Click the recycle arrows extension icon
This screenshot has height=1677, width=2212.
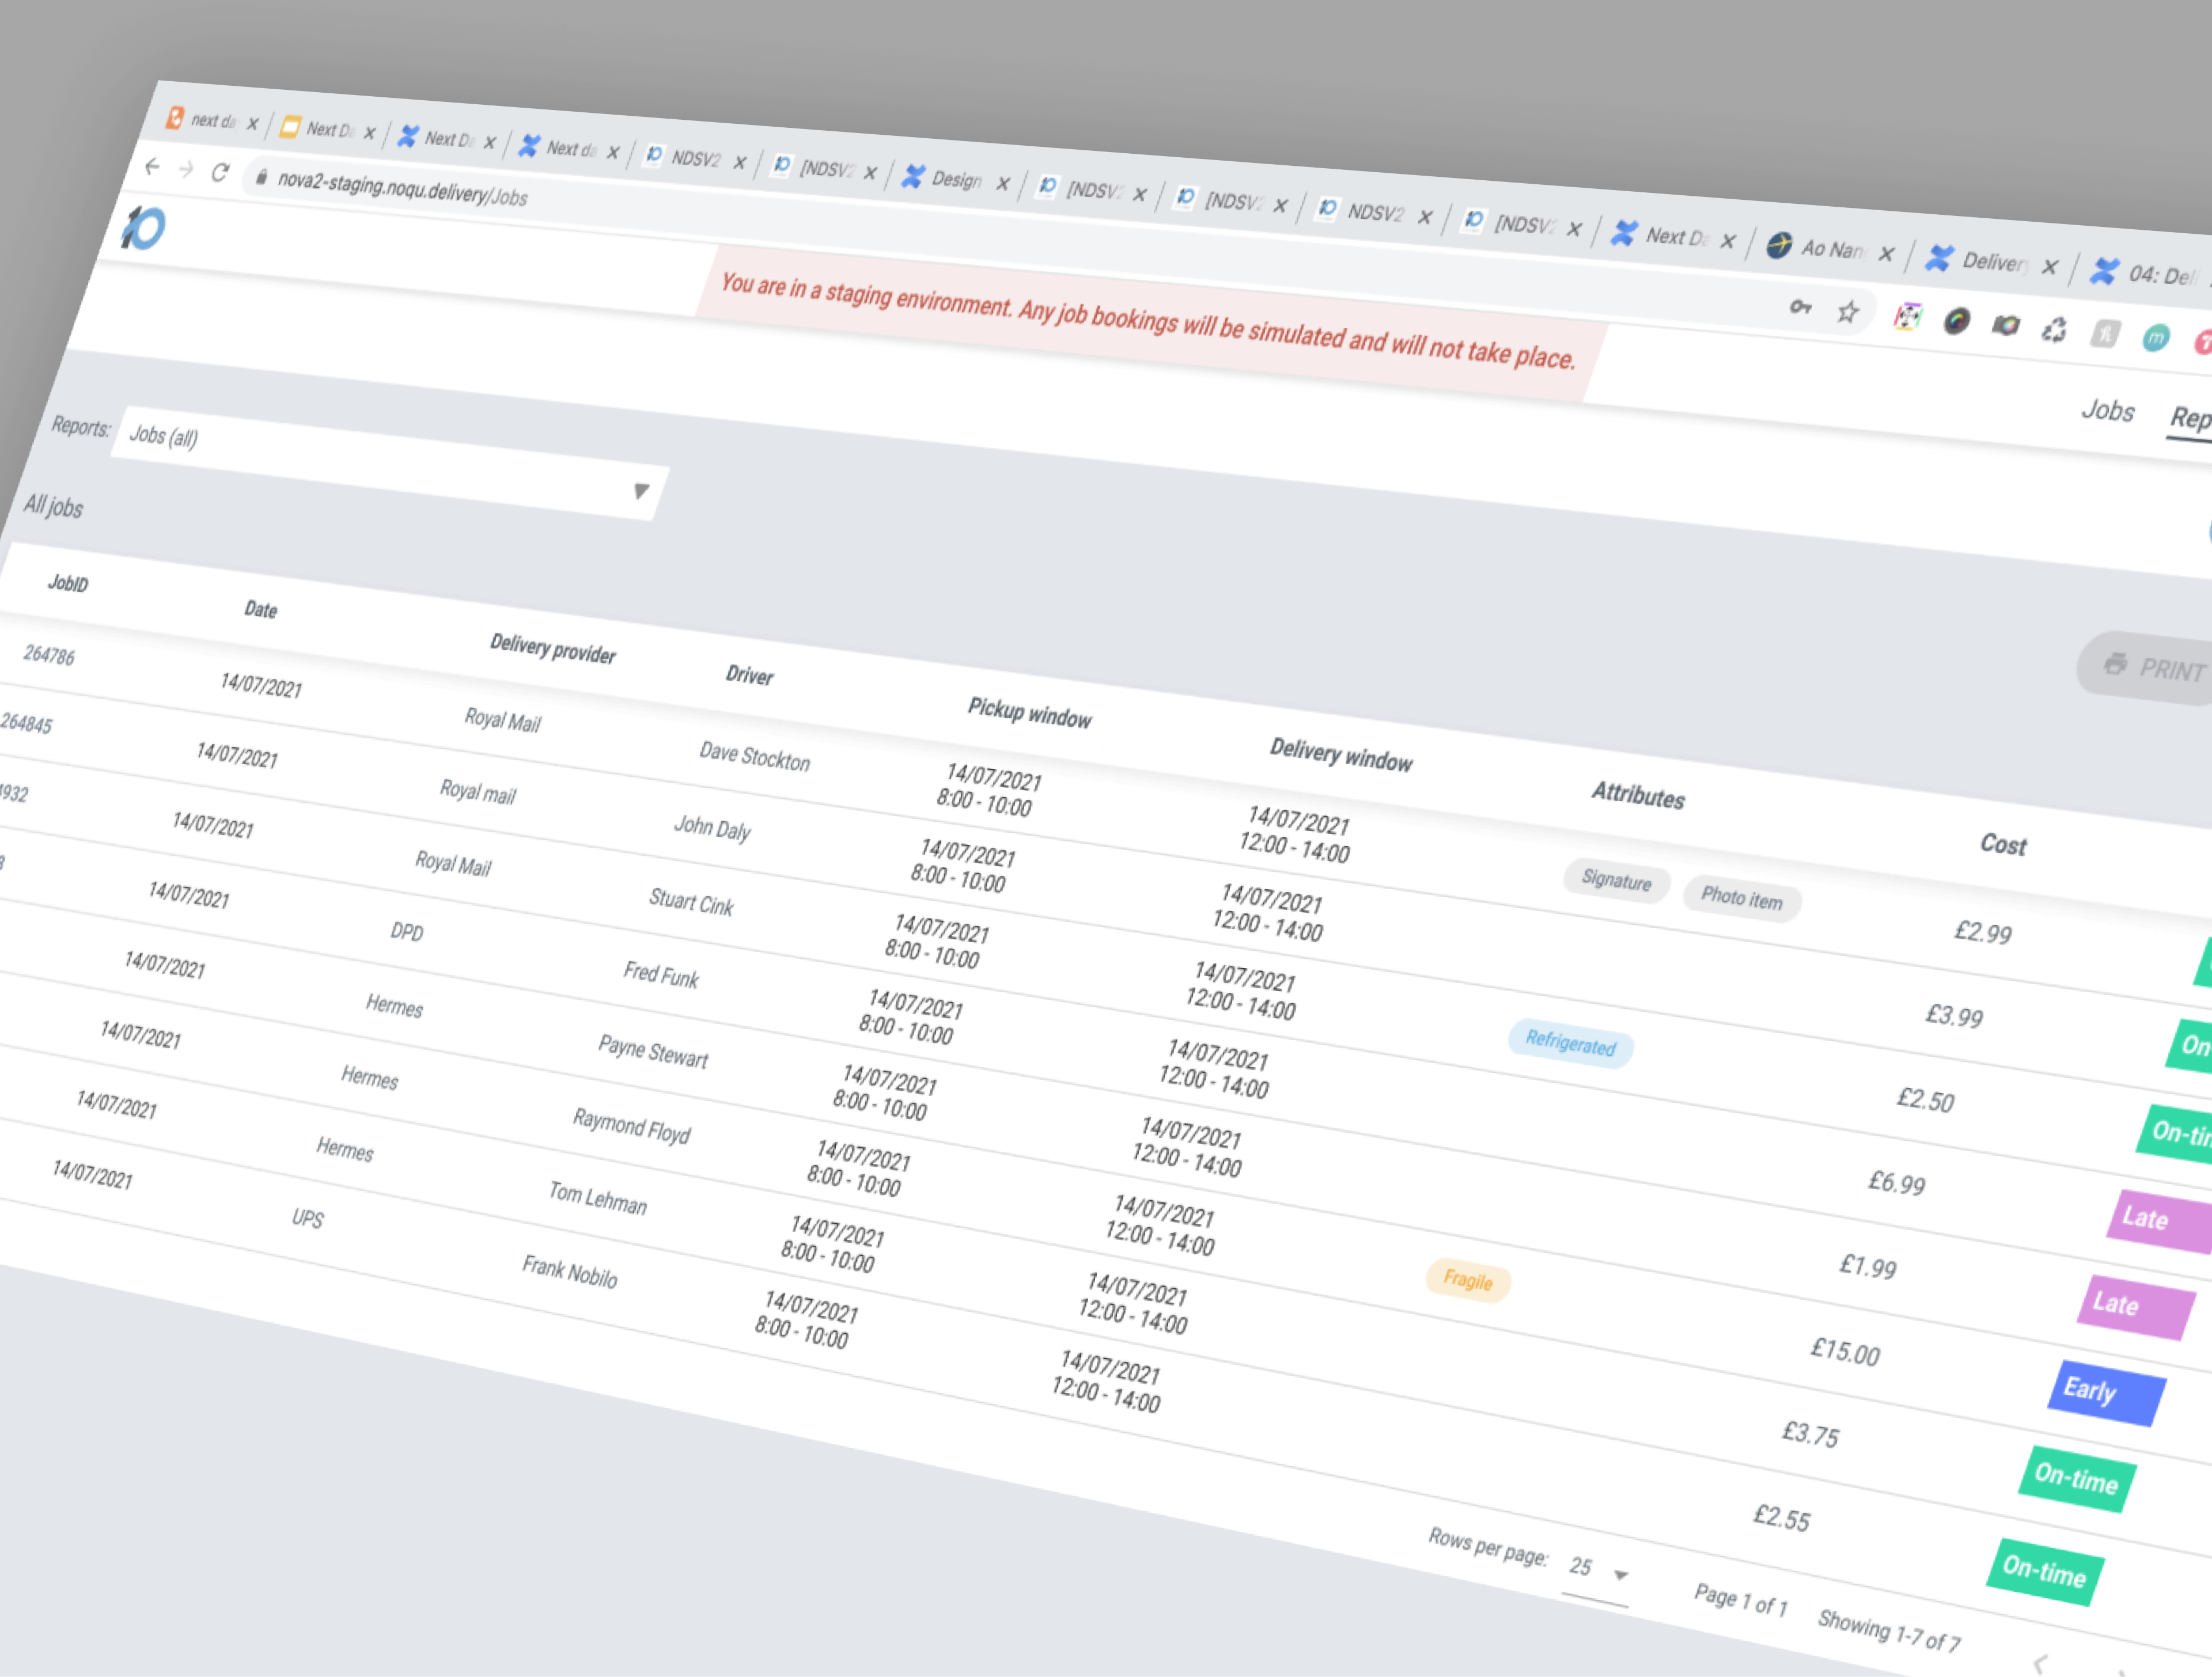pos(2054,330)
